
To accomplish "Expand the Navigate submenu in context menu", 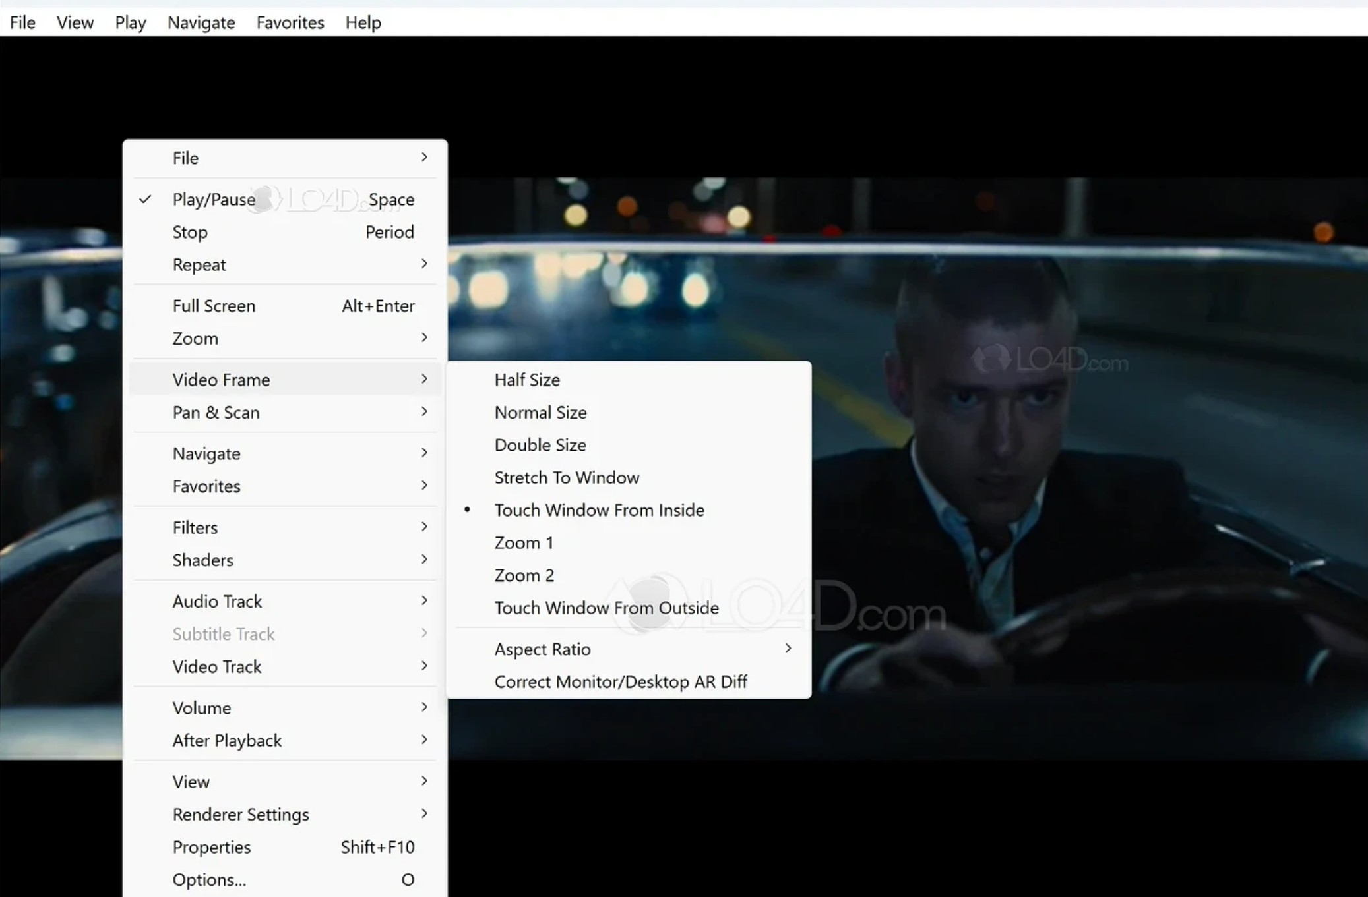I will pyautogui.click(x=285, y=453).
